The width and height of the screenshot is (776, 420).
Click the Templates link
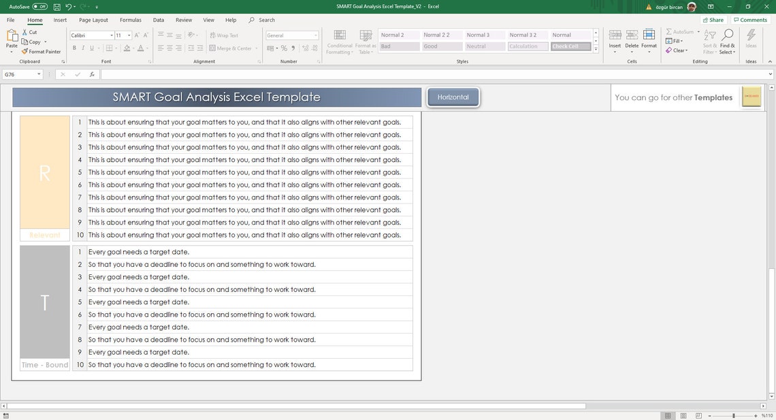pos(715,97)
